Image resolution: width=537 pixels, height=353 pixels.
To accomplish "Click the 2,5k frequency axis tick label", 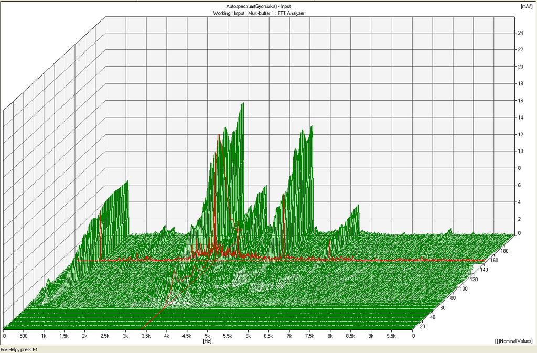I will (105, 336).
